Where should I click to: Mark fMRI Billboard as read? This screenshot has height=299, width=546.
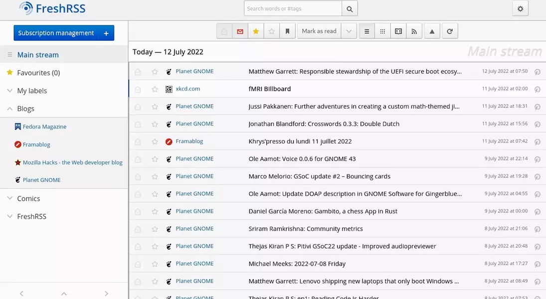[x=138, y=89]
